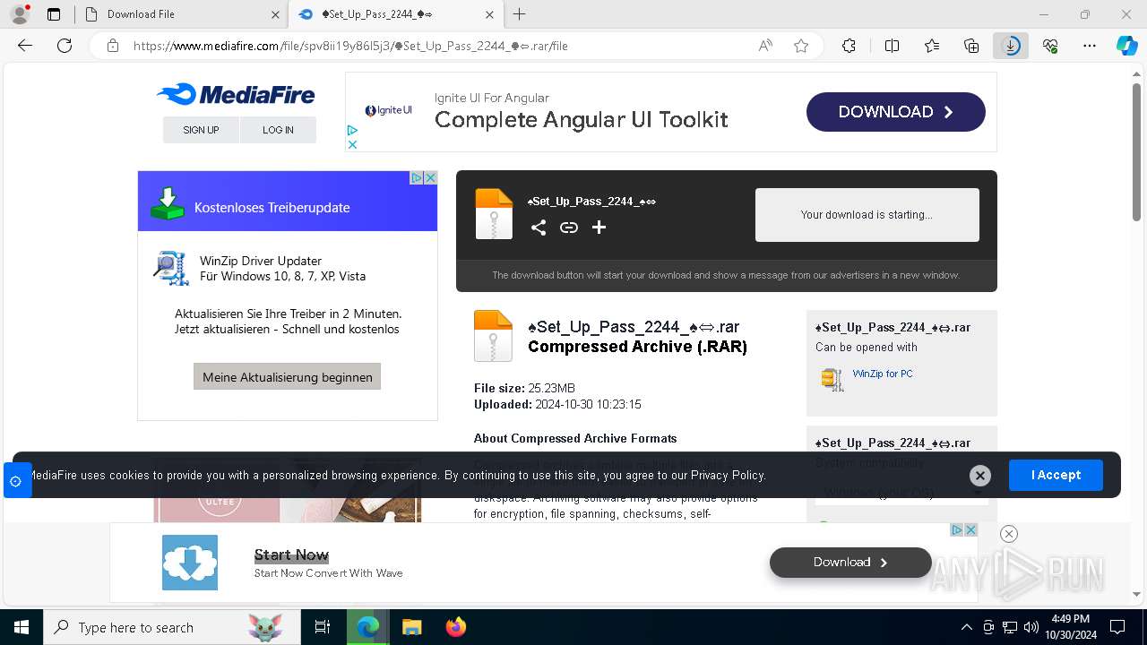
Task: Open the WinZip for PC link
Action: coord(883,374)
